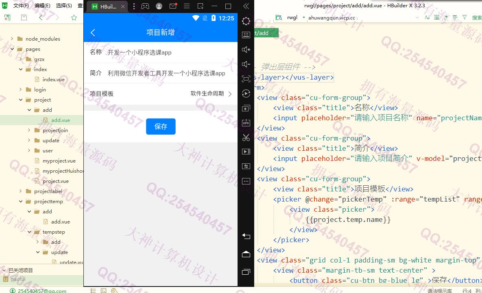Open the terminal icon in status bar

[x=104, y=291]
